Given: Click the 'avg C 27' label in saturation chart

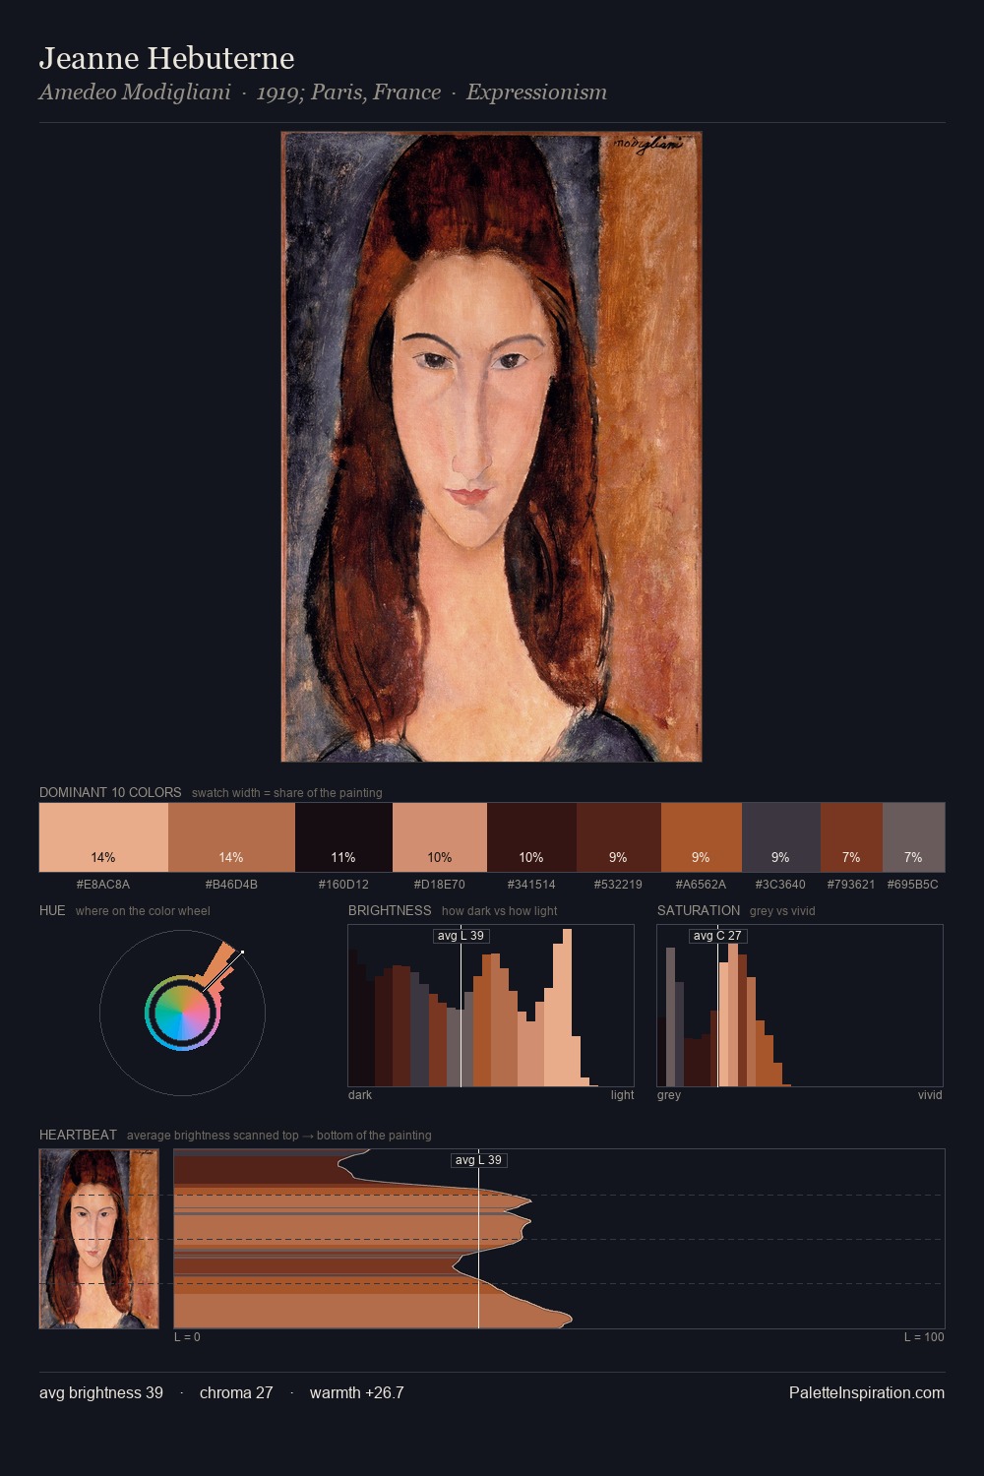Looking at the screenshot, I should [717, 936].
